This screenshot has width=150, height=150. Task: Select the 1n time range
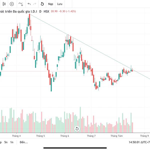pos(12,142)
